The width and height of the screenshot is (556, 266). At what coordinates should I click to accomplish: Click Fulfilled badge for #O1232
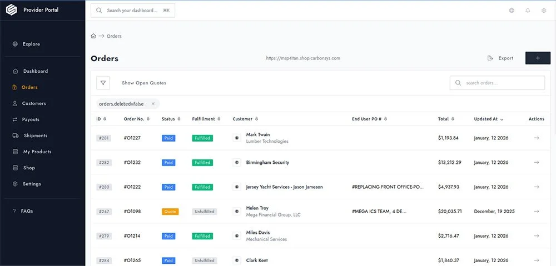tap(202, 163)
